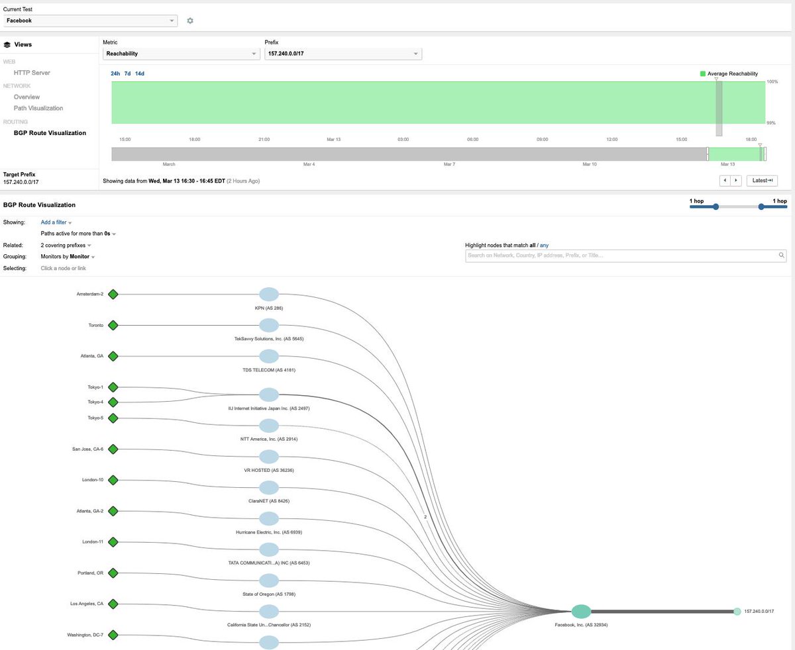Click the TDS TELECOM (AS 4181) node
Viewport: 795px width, 650px height.
point(268,356)
